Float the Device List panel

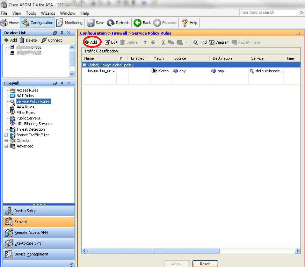(55, 33)
